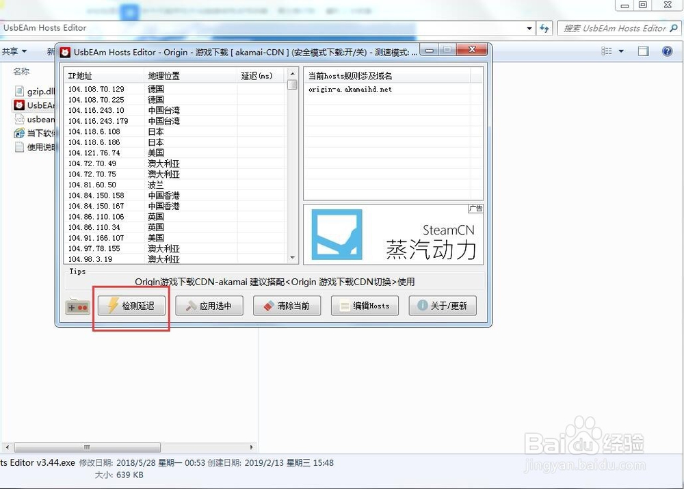Image resolution: width=684 pixels, height=489 pixels.
Task: Click the 当前hosts规则涉及域名 column header
Action: tap(387, 76)
